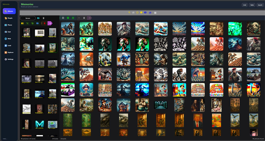Click the green crossed-image icon in album toolbar
Image resolution: width=265 pixels, height=141 pixels.
point(28,23)
